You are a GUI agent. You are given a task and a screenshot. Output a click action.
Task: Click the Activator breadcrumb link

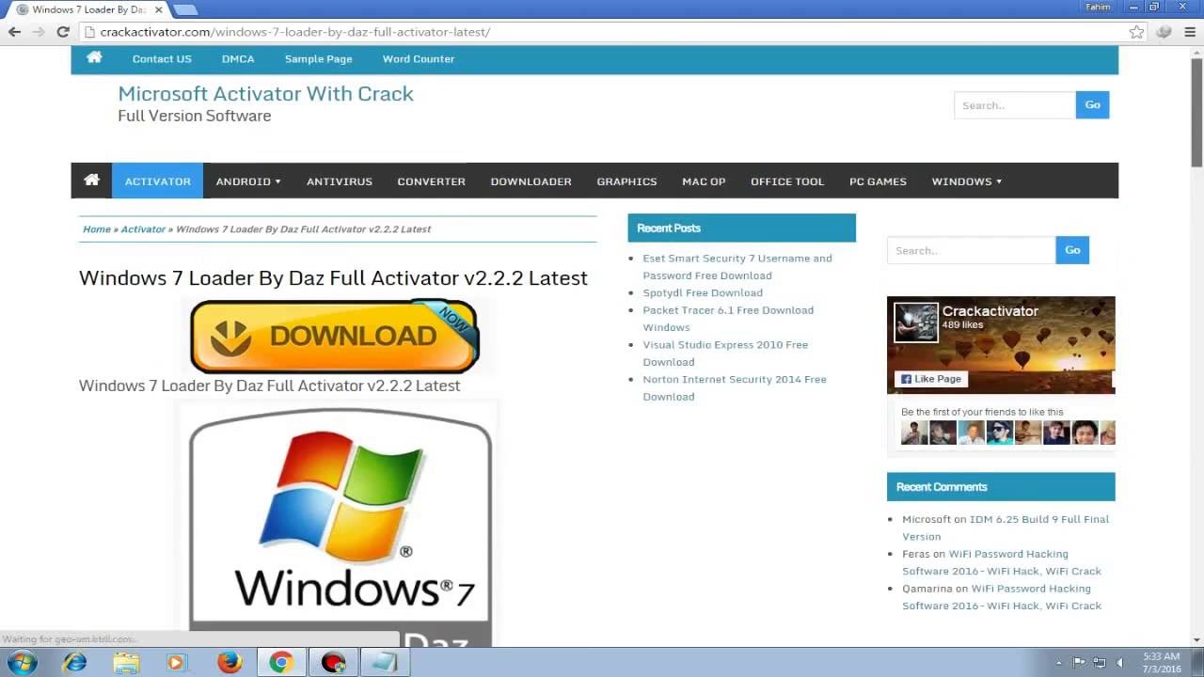point(143,229)
